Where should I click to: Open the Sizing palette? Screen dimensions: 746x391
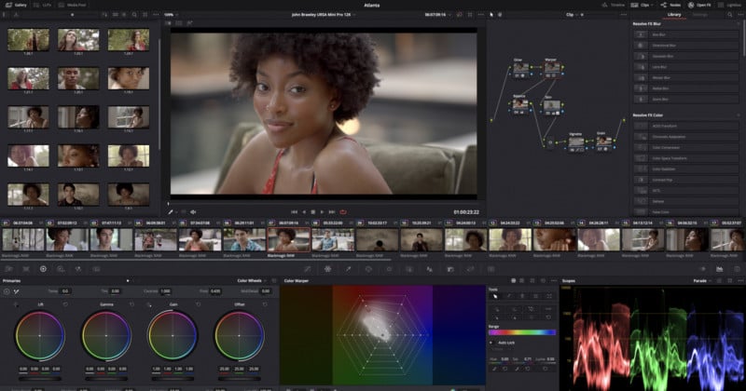[x=471, y=269]
